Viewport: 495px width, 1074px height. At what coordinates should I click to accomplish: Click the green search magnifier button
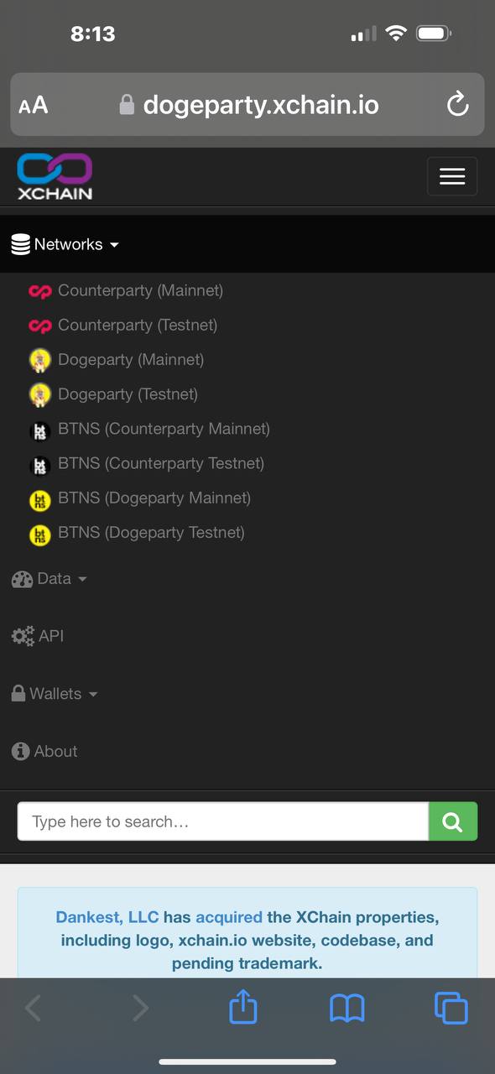(x=453, y=821)
